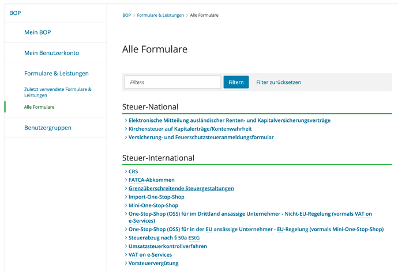Image resolution: width=398 pixels, height=271 pixels.
Task: Open Versicherung- und Feuerschutzsteueranmeldungsformular
Action: (201, 138)
